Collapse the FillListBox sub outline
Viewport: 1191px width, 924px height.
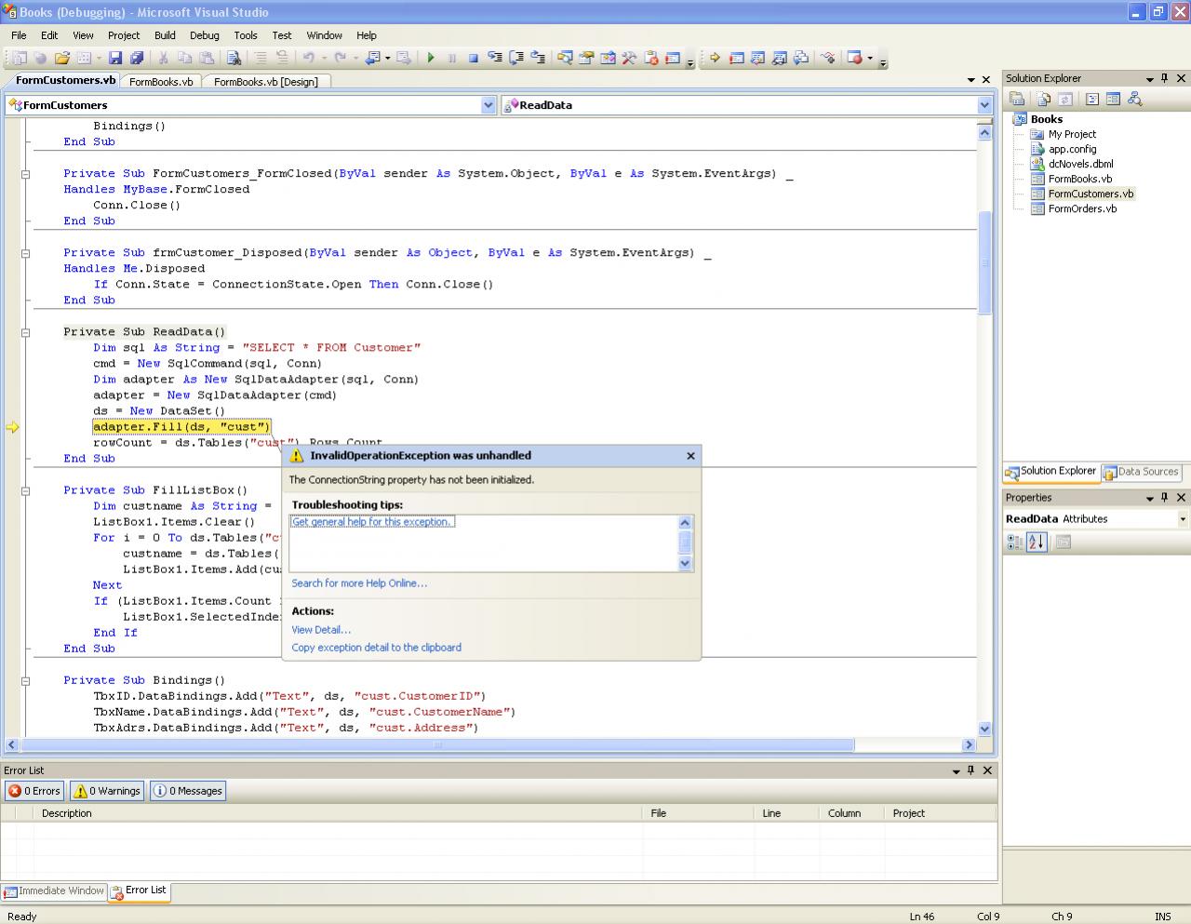click(x=26, y=490)
